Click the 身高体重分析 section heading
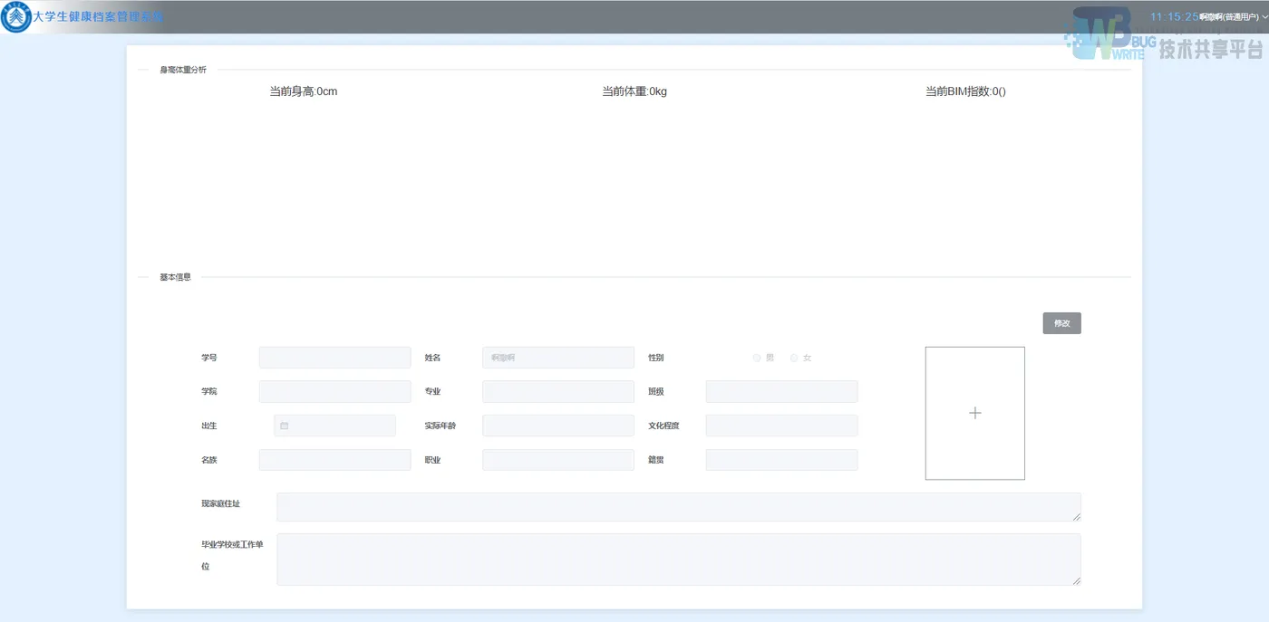This screenshot has width=1269, height=622. click(183, 70)
